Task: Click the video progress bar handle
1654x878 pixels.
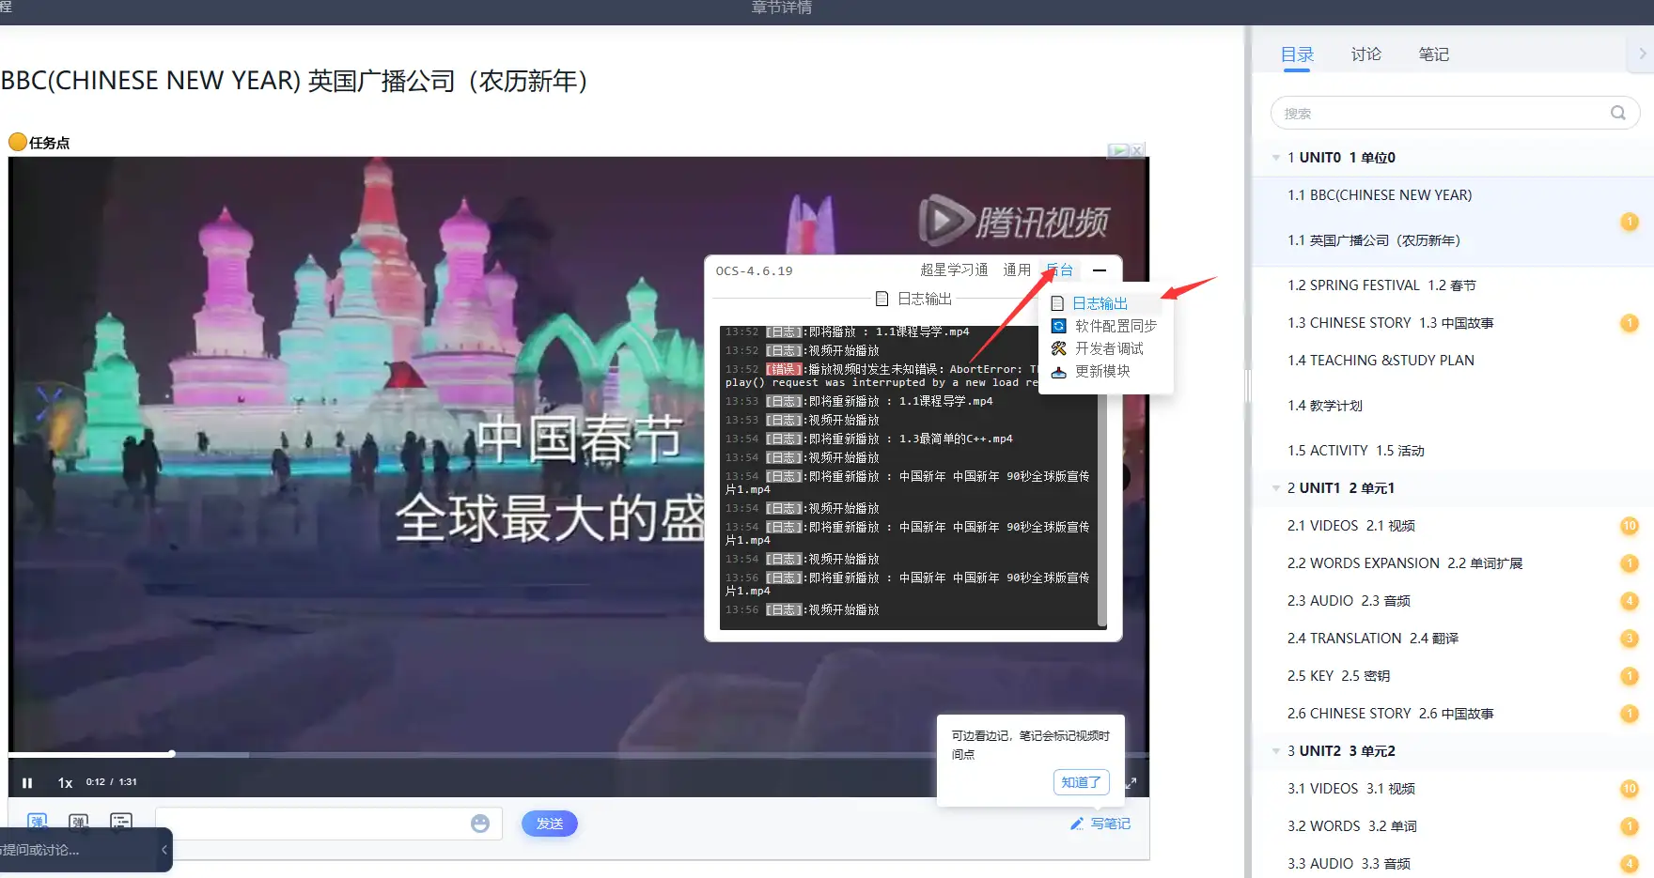Action: (x=172, y=753)
